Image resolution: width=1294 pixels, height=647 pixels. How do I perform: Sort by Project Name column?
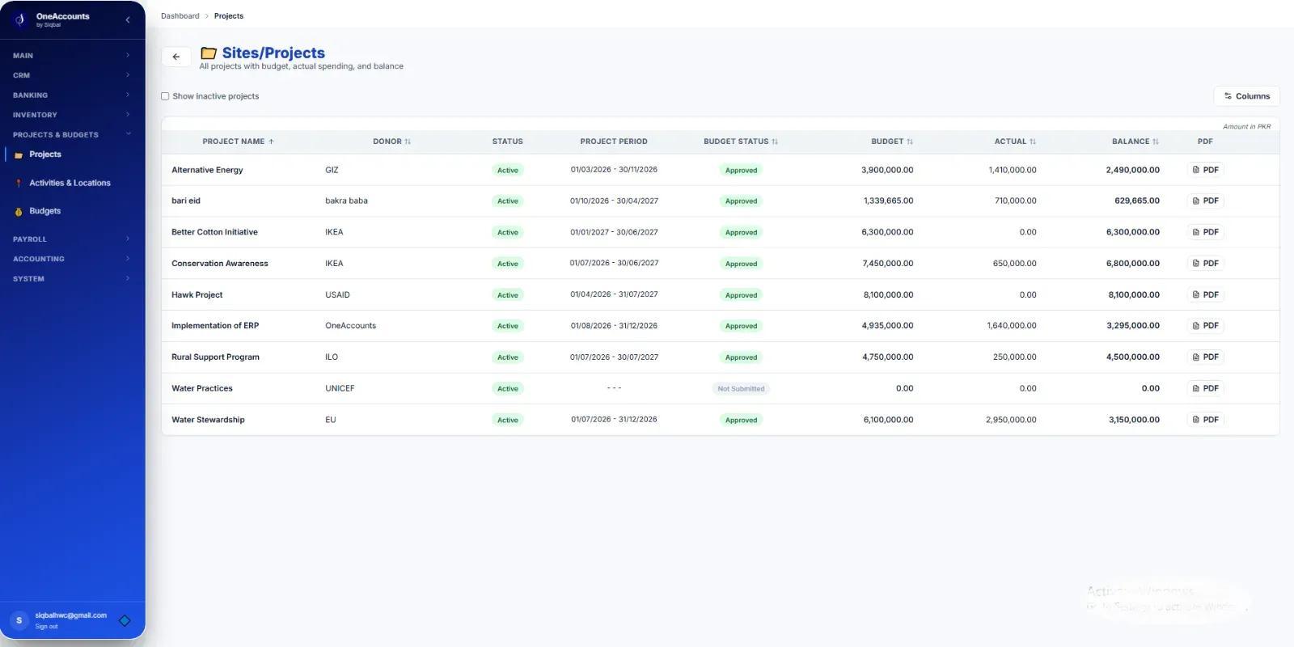point(238,142)
